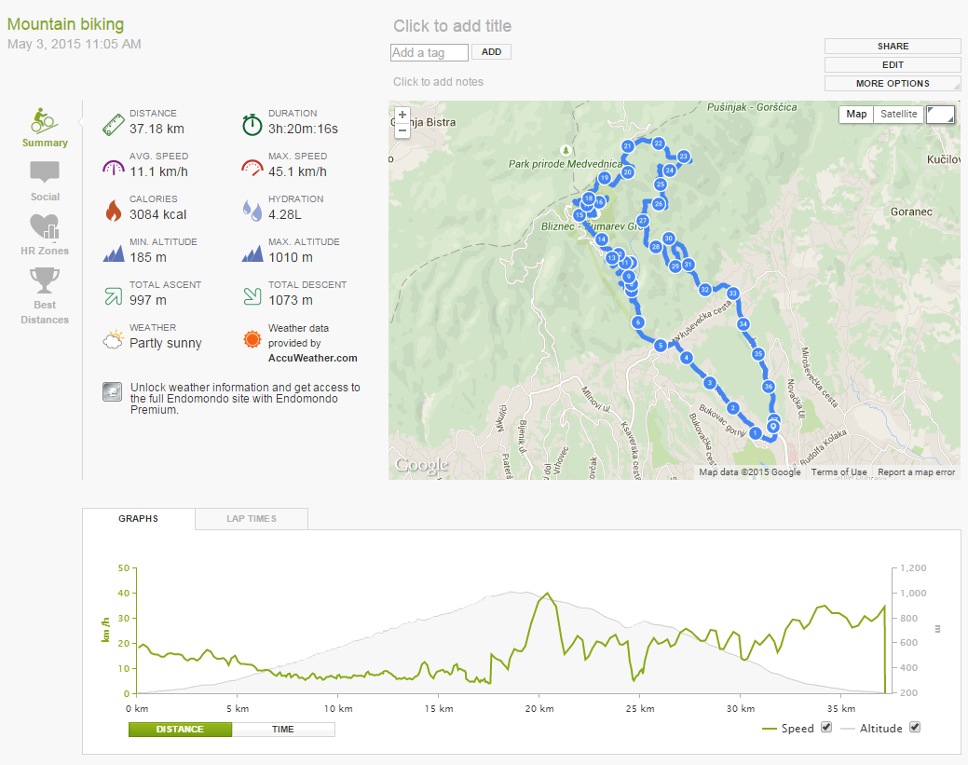The image size is (968, 765).
Task: Switch graph axis to Time
Action: click(282, 730)
